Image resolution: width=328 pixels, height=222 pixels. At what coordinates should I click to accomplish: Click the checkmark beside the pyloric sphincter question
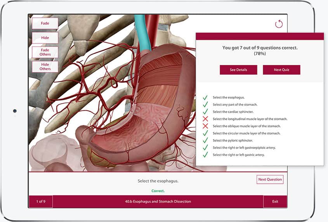tap(205, 140)
